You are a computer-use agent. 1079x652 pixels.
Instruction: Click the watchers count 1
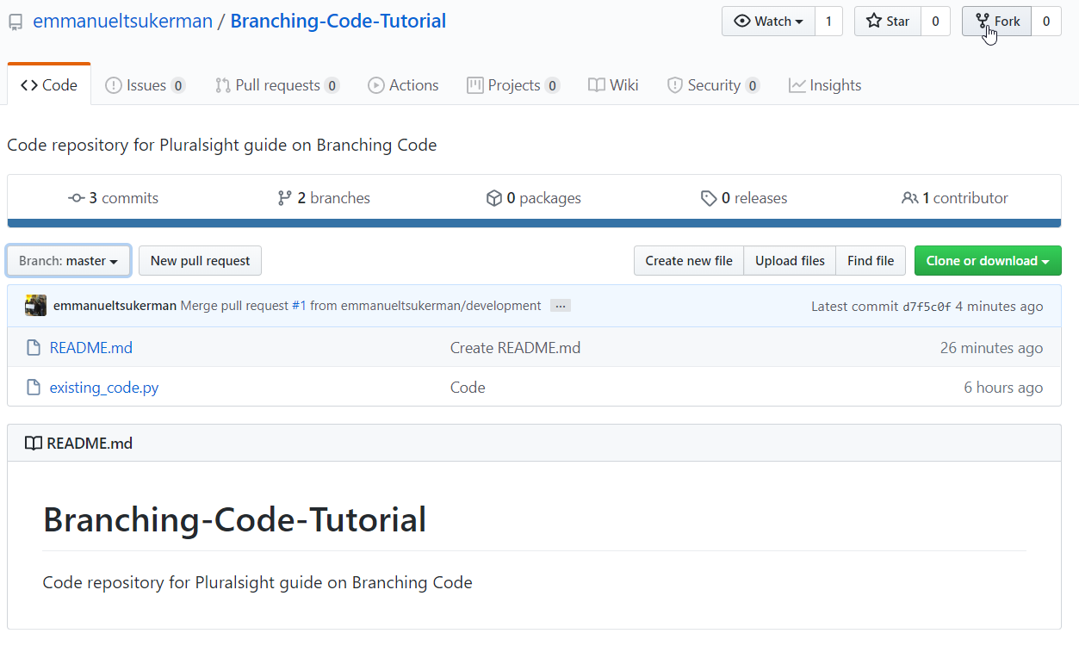click(x=828, y=22)
